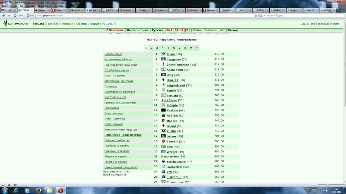Open Карта острова from game menu

138,30
